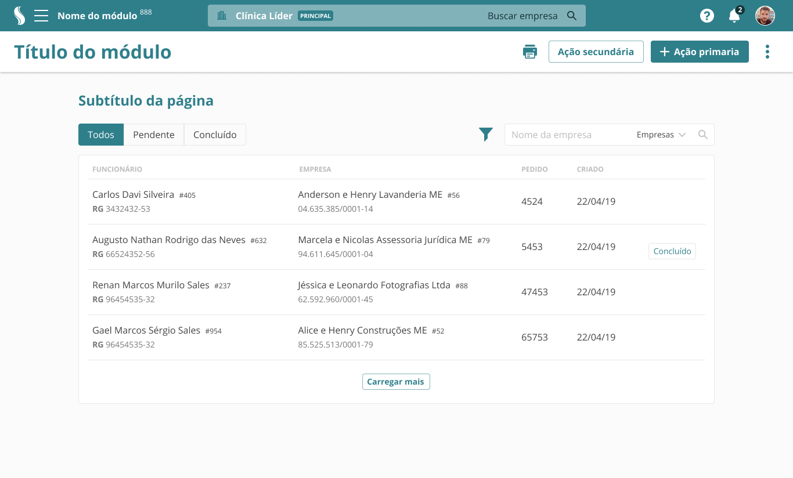793x478 pixels.
Task: Click Marcela e Nicolas Assessoria Jurídica ME
Action: click(385, 240)
